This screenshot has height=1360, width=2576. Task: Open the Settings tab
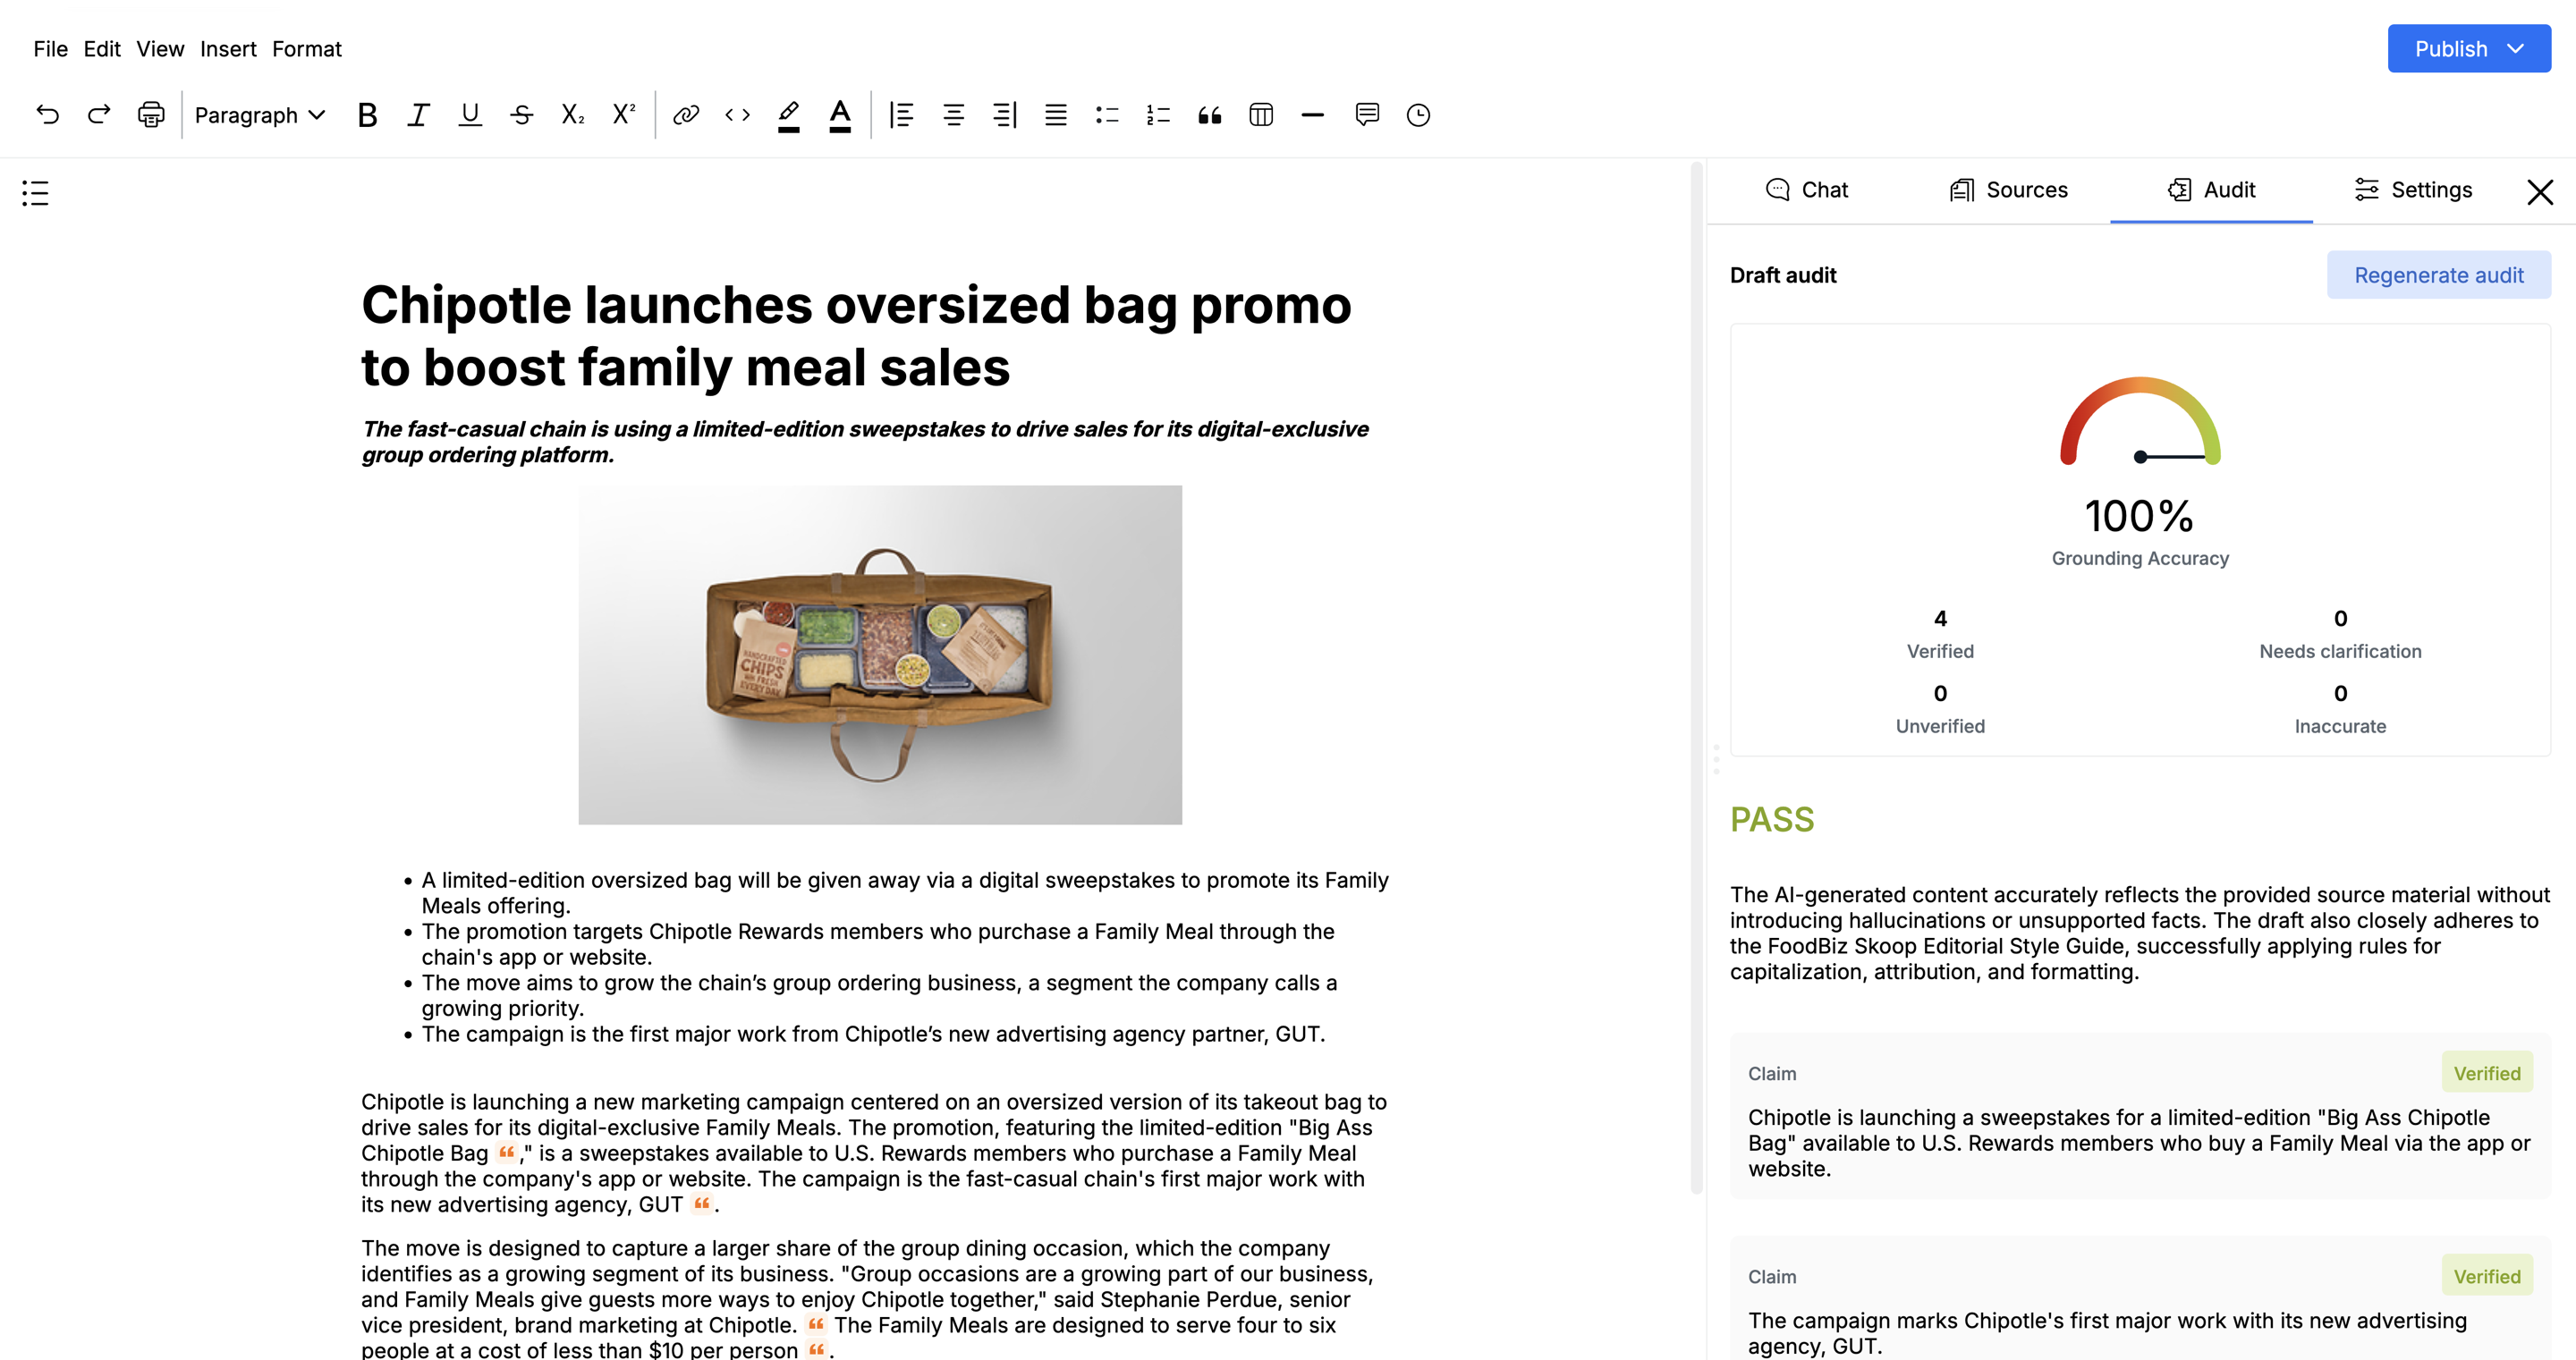pos(2412,190)
